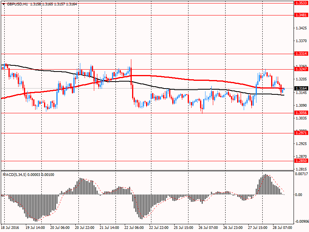This screenshot has height=232, width=309.
Task: Click the 21 Jul 14:00 time label
Action: coord(109,228)
